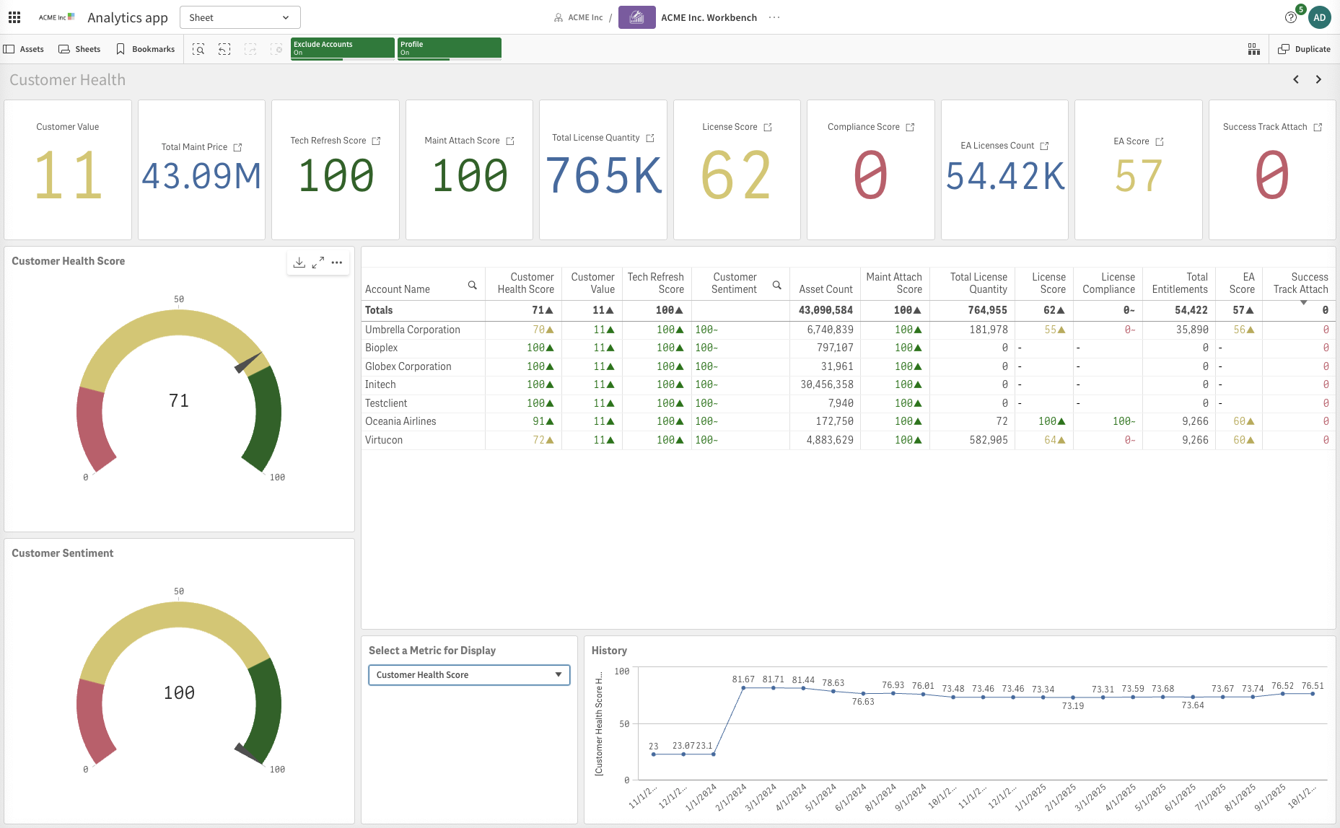Image resolution: width=1340 pixels, height=828 pixels.
Task: Click the smart search selection icon
Action: click(x=198, y=49)
